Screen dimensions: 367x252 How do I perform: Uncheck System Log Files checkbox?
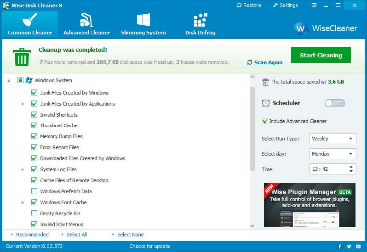34,169
